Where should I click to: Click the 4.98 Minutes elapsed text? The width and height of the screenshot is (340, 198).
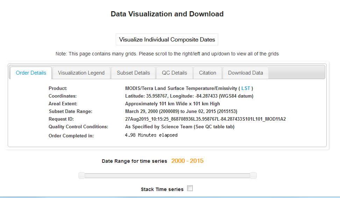(151, 135)
